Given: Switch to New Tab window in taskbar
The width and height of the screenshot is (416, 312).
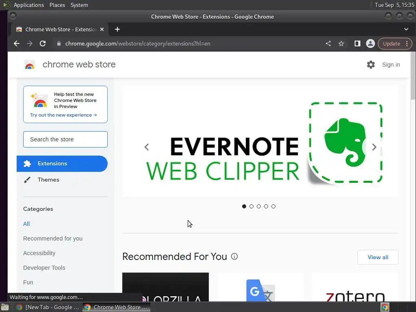Looking at the screenshot, I should [48, 307].
